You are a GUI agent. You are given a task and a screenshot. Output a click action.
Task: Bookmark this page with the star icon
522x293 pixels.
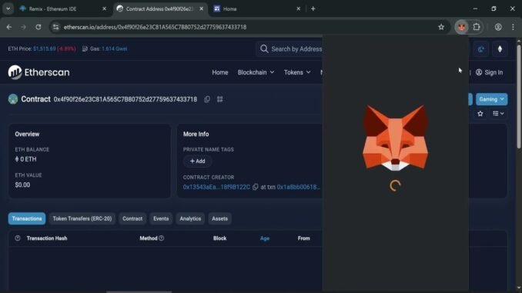441,27
